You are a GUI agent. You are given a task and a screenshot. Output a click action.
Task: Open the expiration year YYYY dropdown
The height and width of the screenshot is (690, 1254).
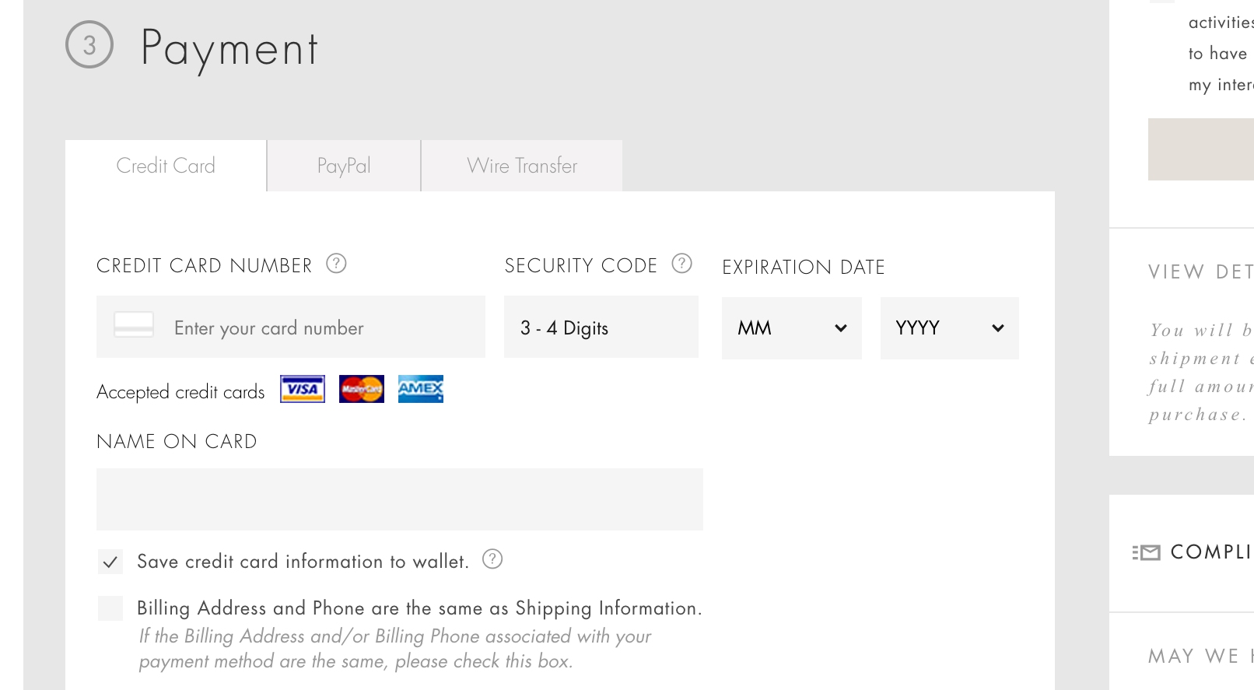pyautogui.click(x=949, y=327)
